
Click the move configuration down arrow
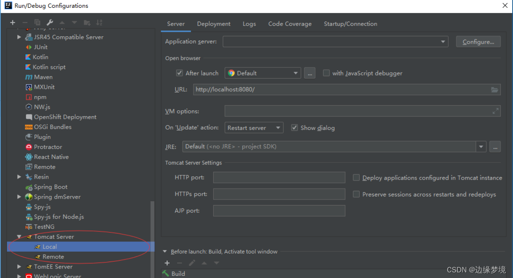click(74, 22)
